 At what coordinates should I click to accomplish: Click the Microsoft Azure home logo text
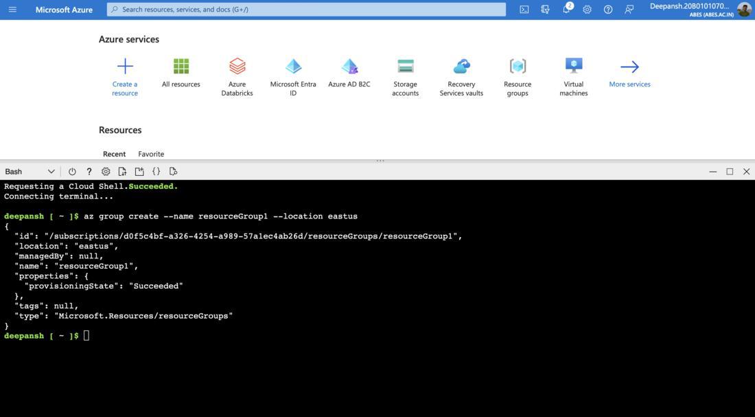(x=64, y=10)
